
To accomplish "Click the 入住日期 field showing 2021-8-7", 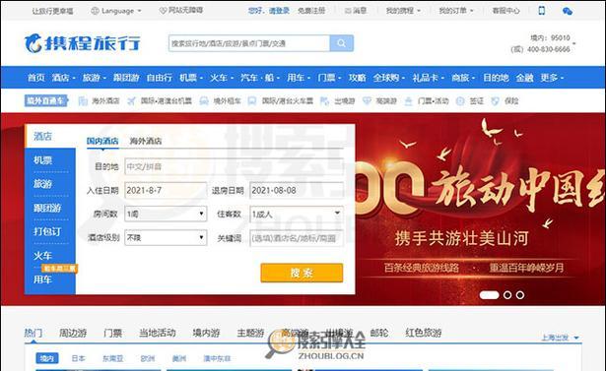I will 166,190.
